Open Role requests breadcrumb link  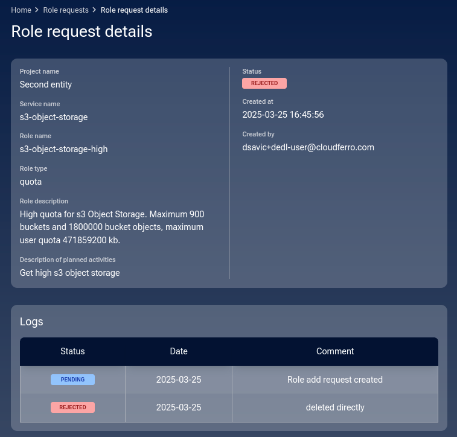(66, 10)
